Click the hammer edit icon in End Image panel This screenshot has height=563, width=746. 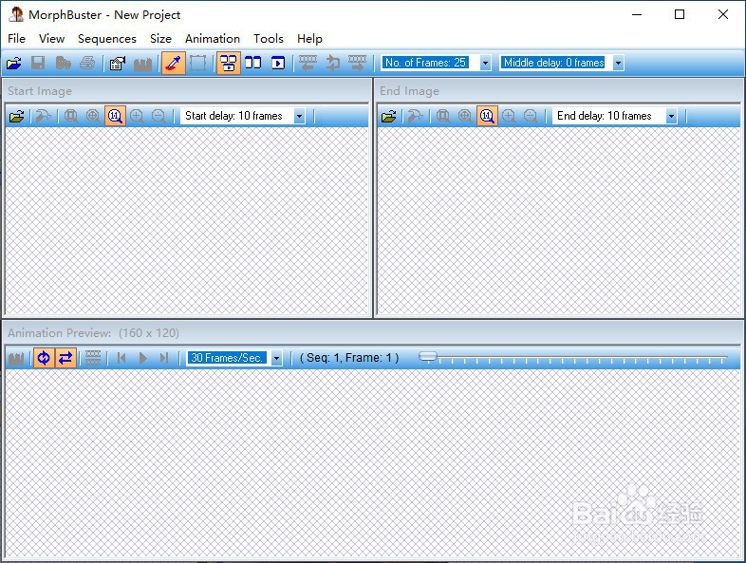pos(416,116)
